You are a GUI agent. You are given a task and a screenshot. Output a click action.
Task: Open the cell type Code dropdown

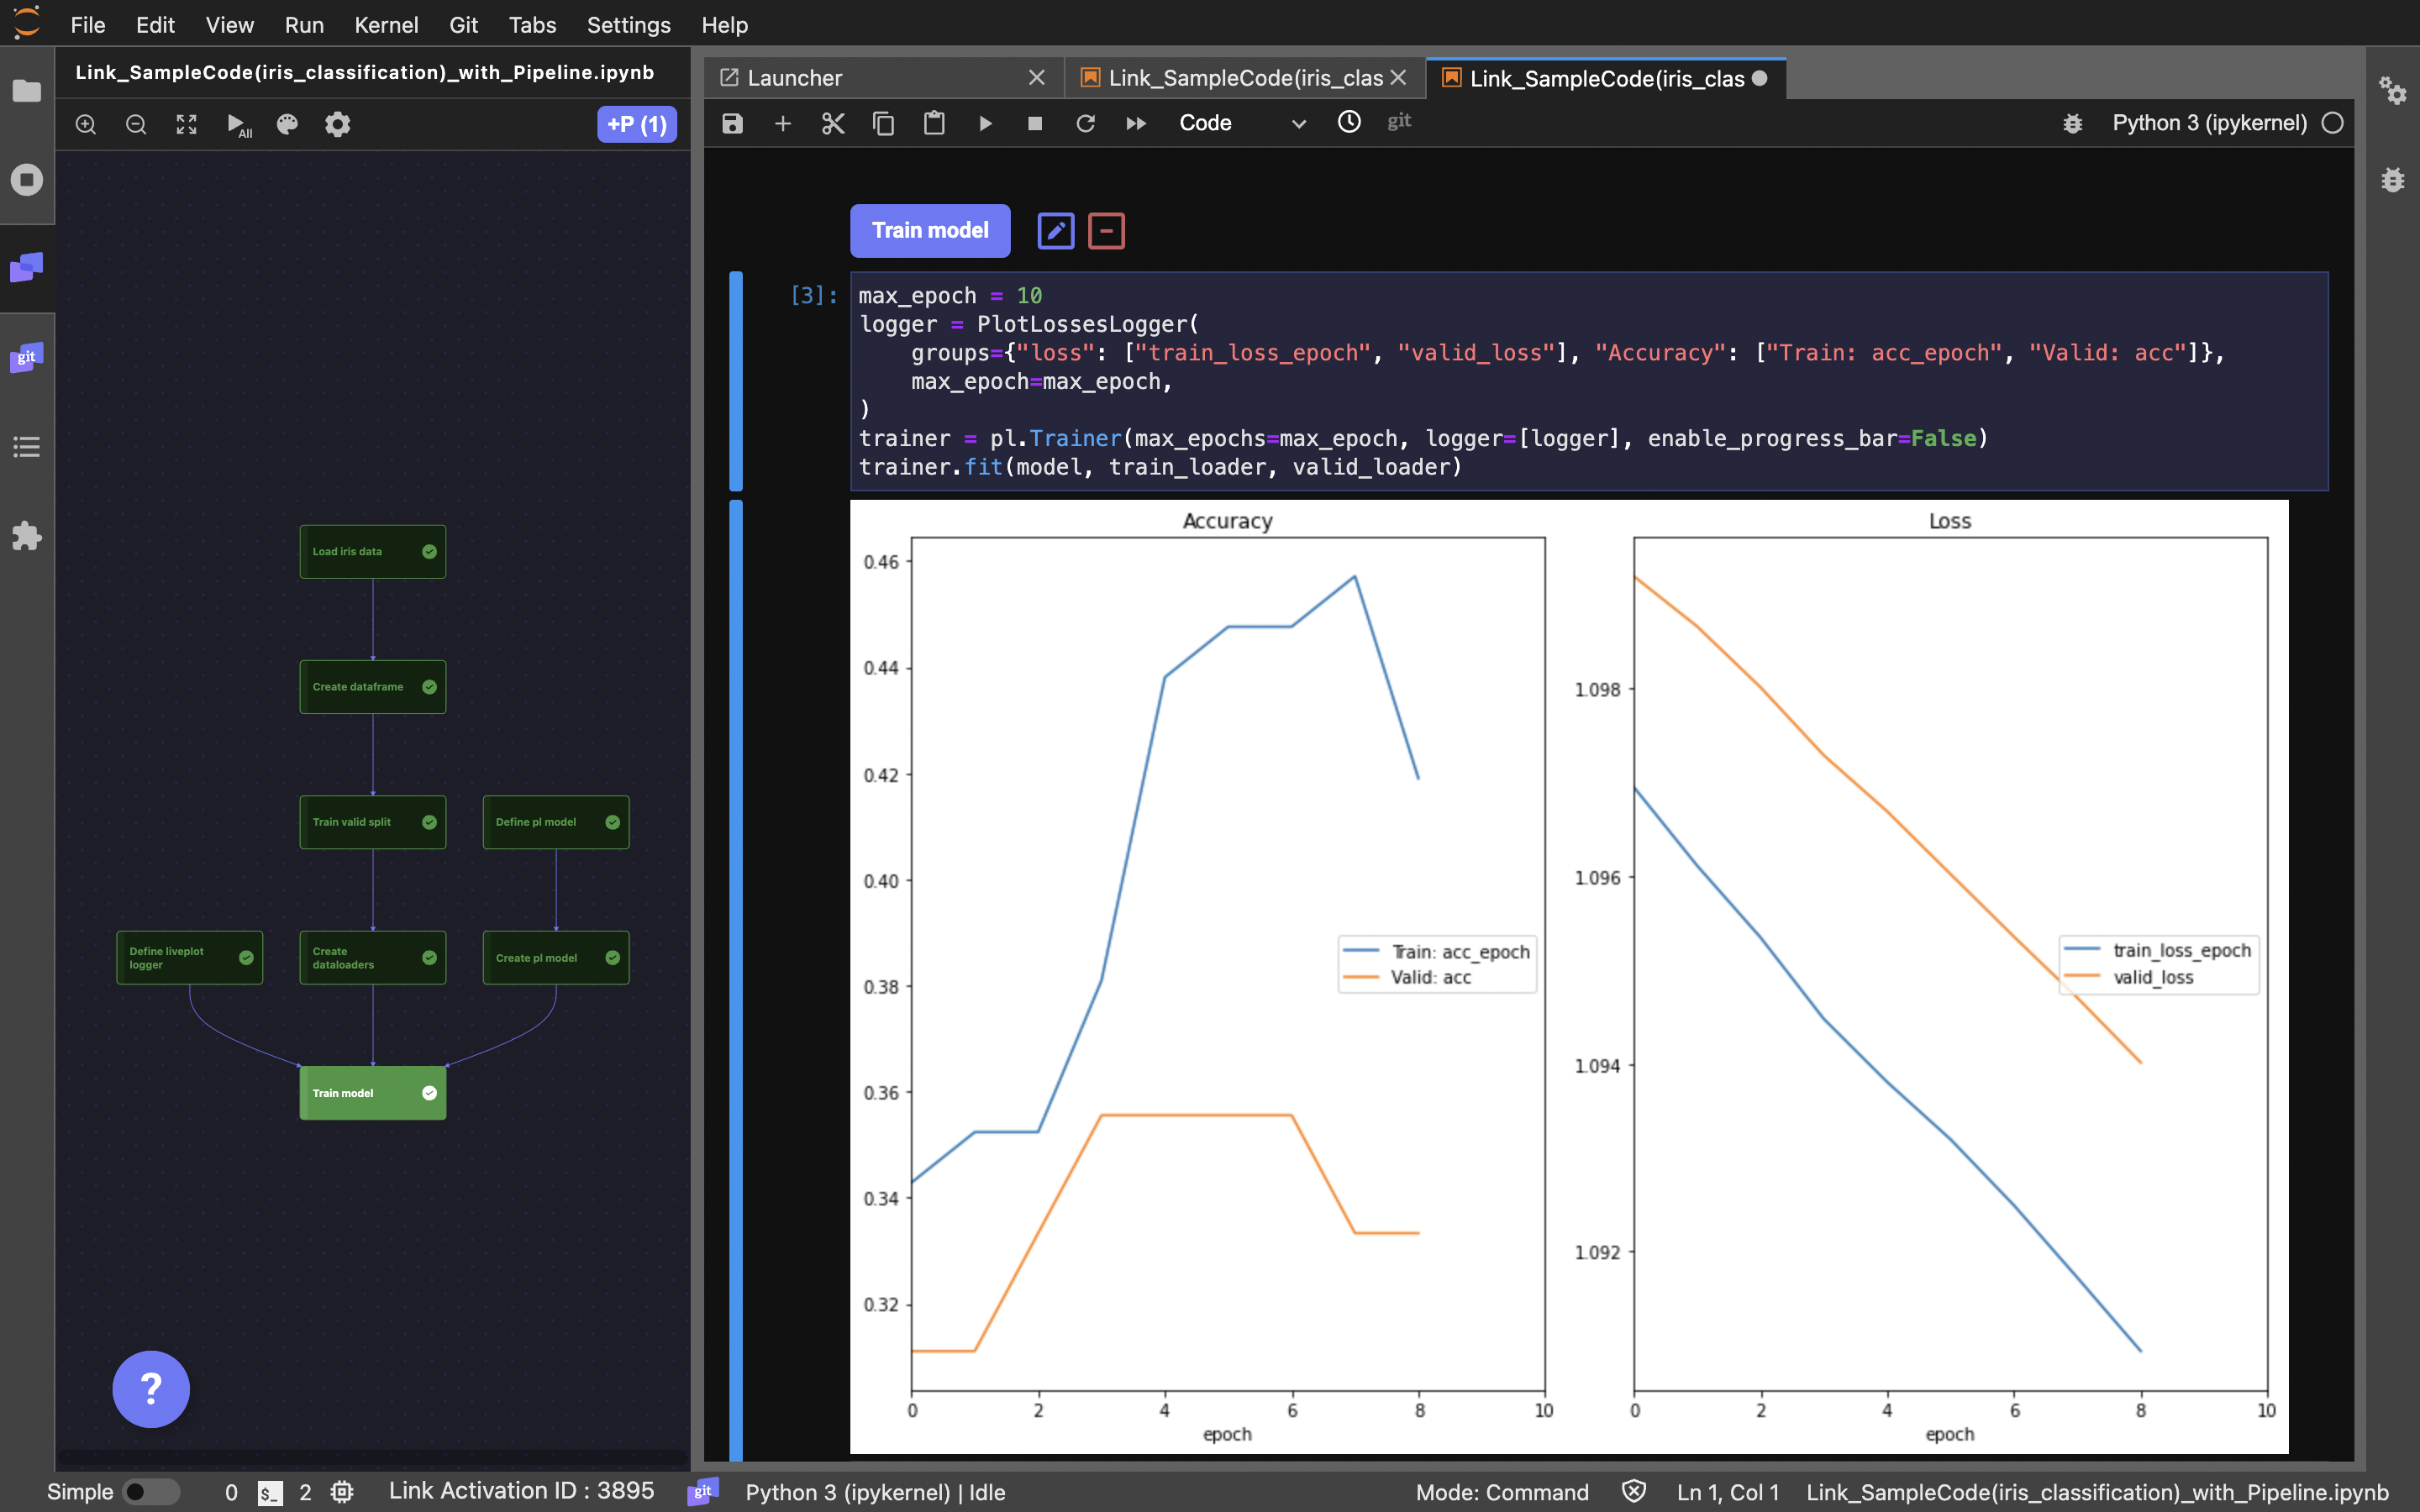(1241, 123)
